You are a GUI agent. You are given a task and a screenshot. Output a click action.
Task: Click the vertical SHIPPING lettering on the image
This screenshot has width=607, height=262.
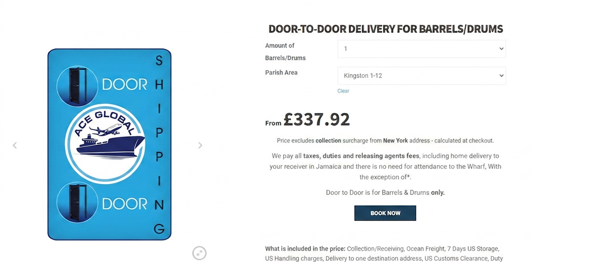[x=159, y=145]
